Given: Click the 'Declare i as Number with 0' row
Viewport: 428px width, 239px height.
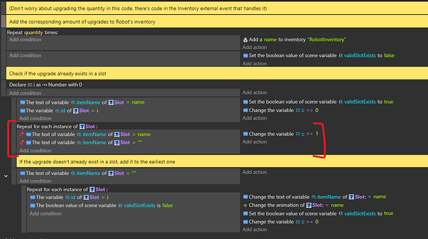Looking at the screenshot, I should 45,84.
